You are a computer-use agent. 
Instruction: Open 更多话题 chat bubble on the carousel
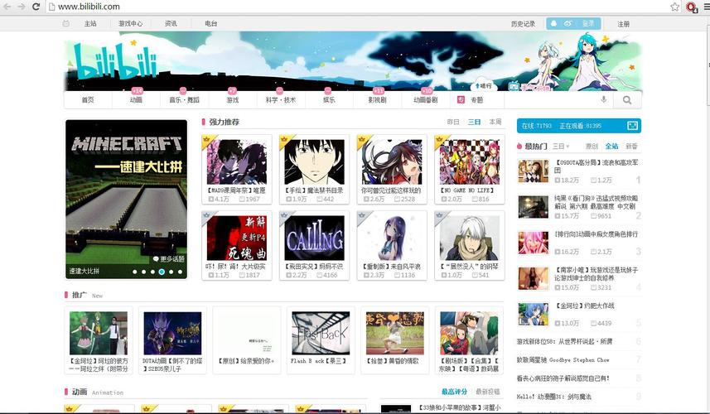(x=169, y=259)
